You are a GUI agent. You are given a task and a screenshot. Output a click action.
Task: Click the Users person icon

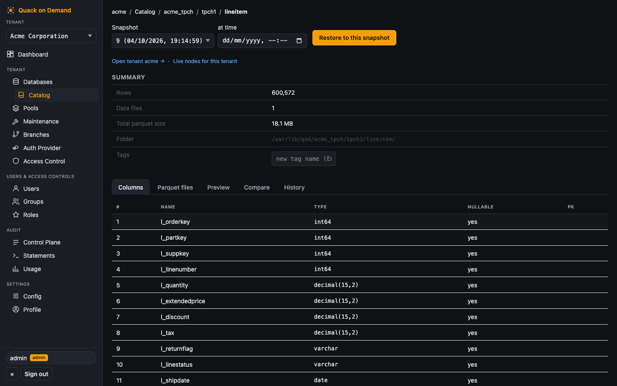16,188
